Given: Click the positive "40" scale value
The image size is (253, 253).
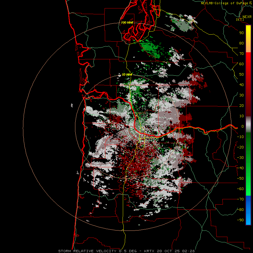Looking at the screenshot, I should click(241, 85).
